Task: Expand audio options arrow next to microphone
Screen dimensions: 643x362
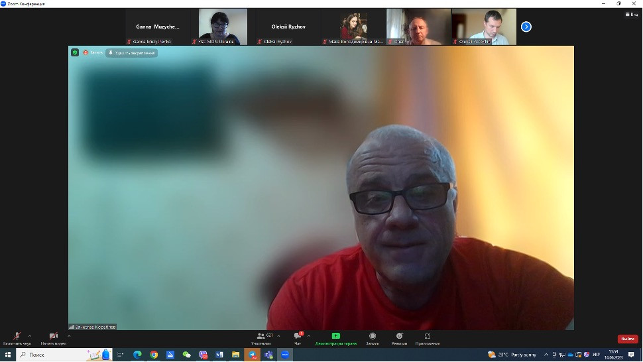Action: 30,335
